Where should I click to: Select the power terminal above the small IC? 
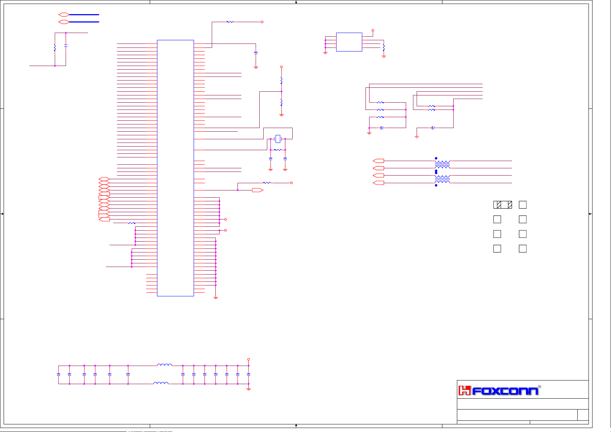coord(373,30)
